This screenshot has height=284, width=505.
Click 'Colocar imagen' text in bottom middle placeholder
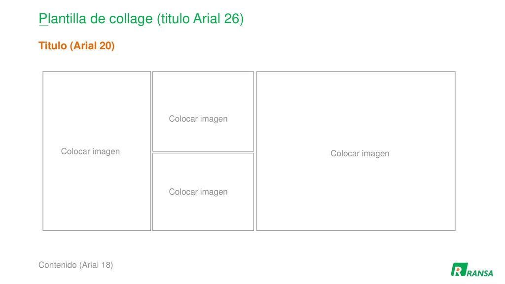198,192
